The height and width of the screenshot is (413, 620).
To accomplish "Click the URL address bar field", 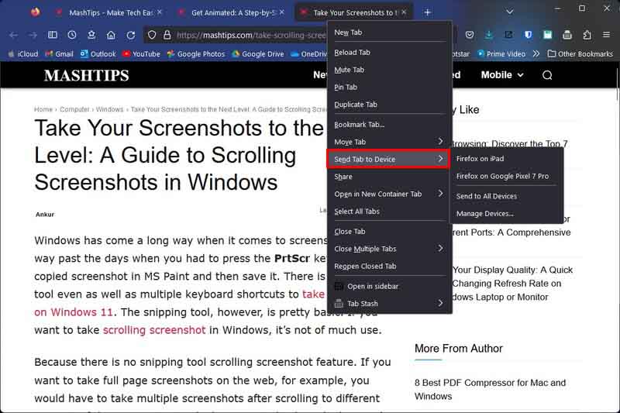I will tap(250, 35).
